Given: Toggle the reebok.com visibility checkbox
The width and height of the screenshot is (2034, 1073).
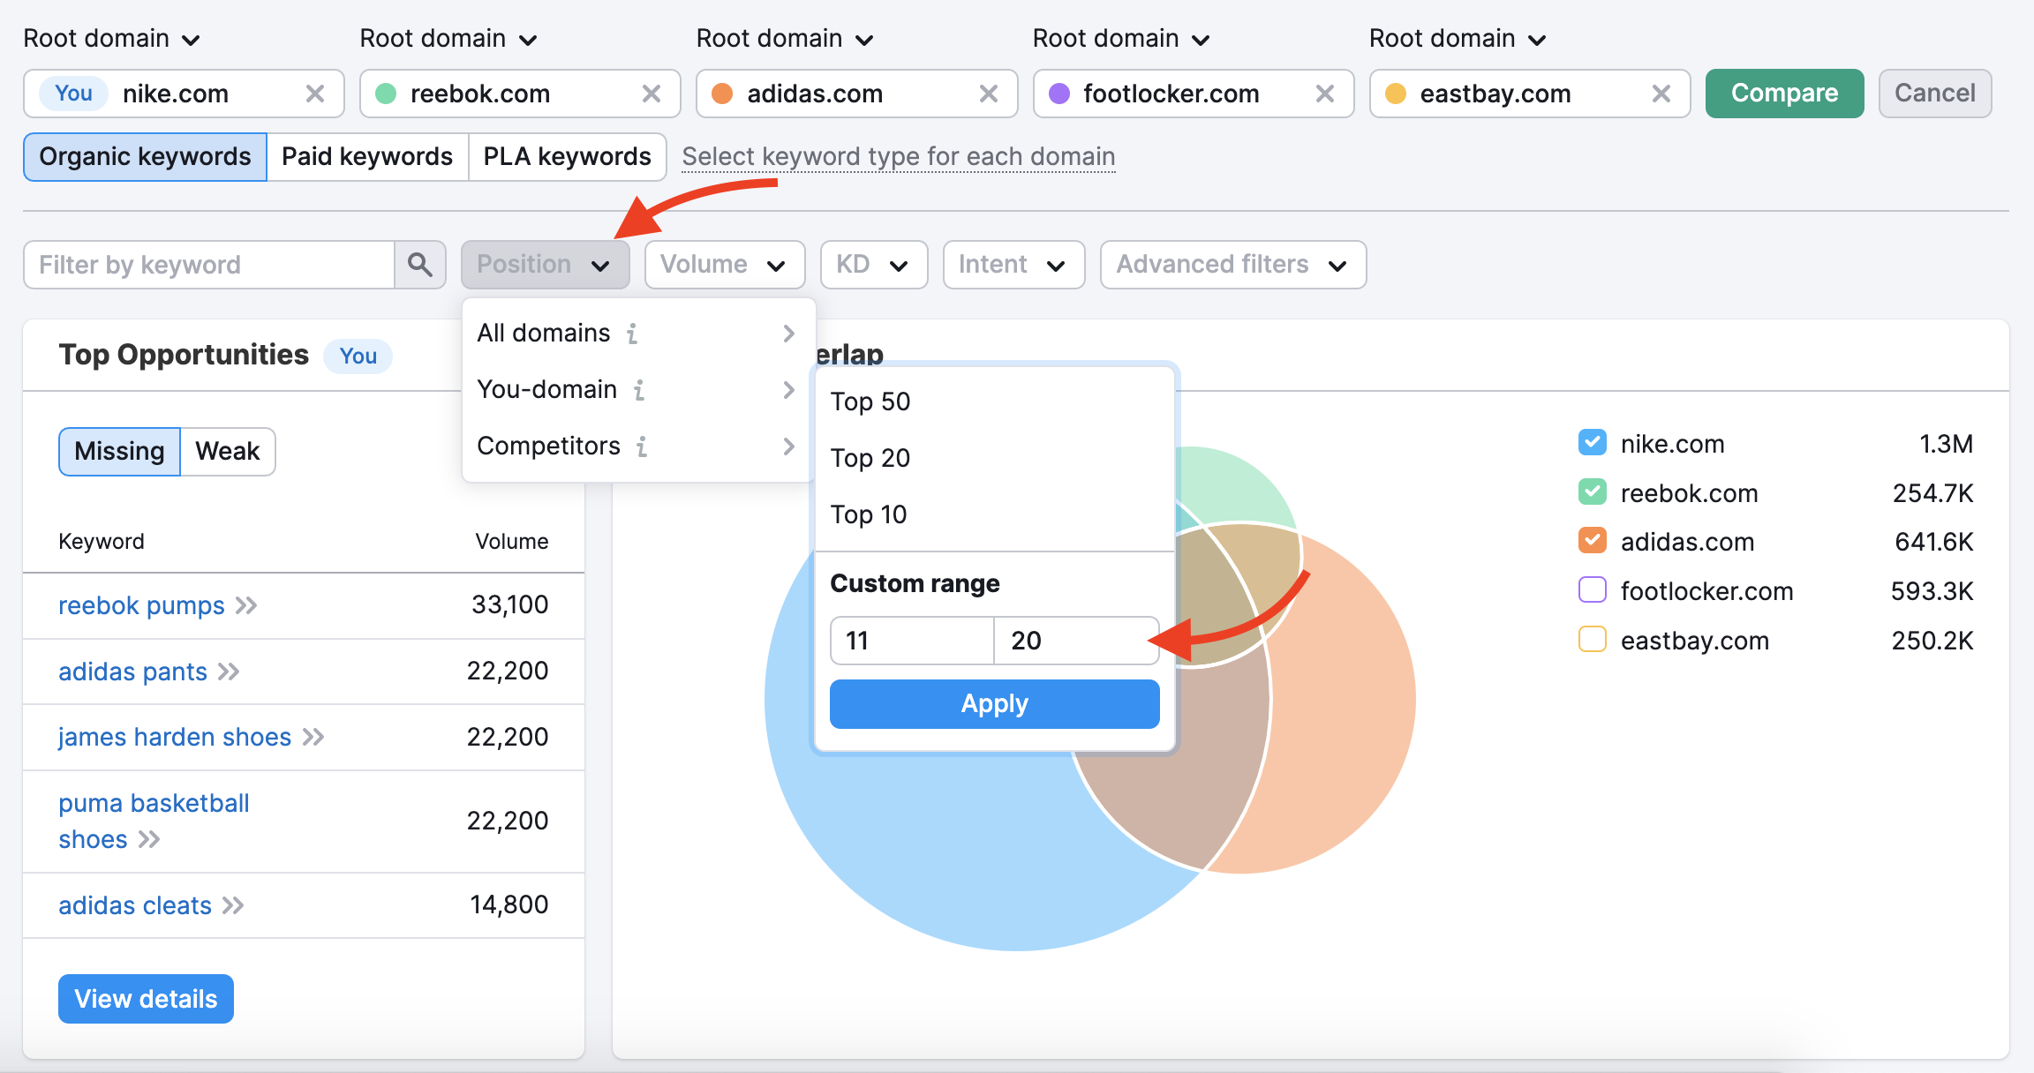Looking at the screenshot, I should 1592,491.
